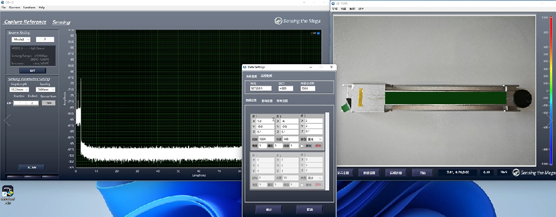Screen dimensions: 556x217
Task: Switch to the Capture Reference tab
Action: tap(25, 22)
